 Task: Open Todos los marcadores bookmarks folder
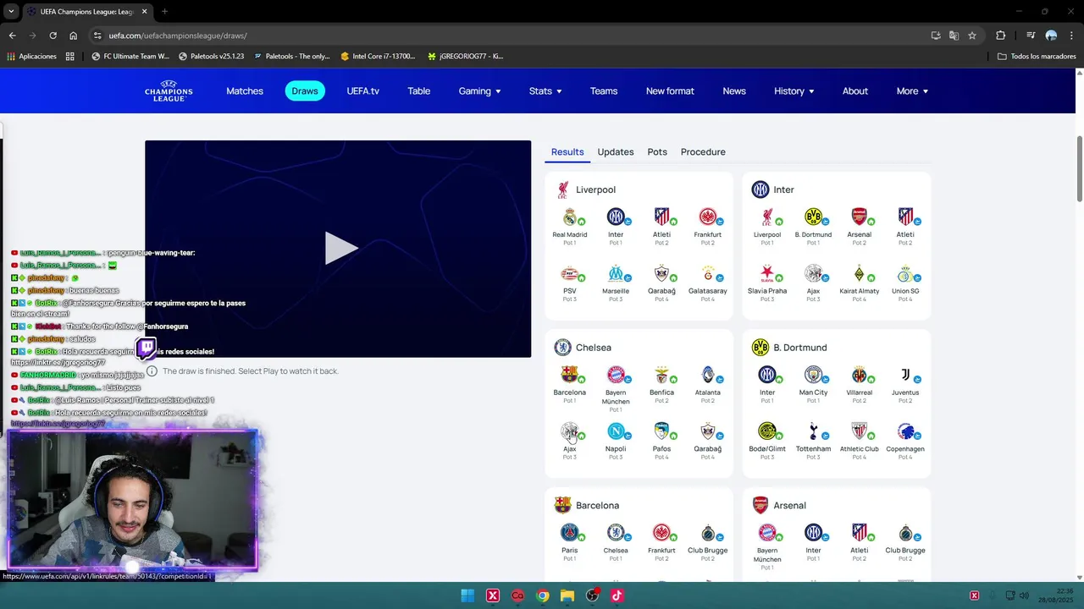(x=1037, y=57)
